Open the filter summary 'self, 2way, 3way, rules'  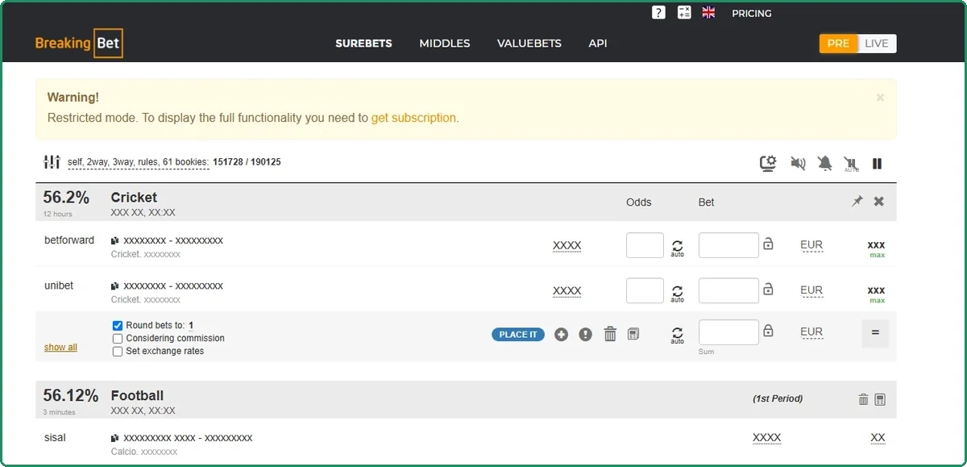coord(138,162)
